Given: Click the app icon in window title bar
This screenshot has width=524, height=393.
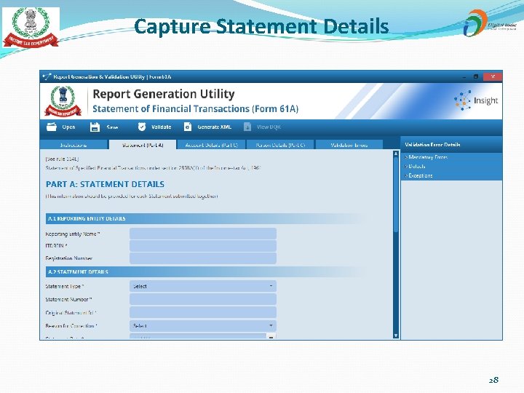Looking at the screenshot, I should pyautogui.click(x=47, y=77).
